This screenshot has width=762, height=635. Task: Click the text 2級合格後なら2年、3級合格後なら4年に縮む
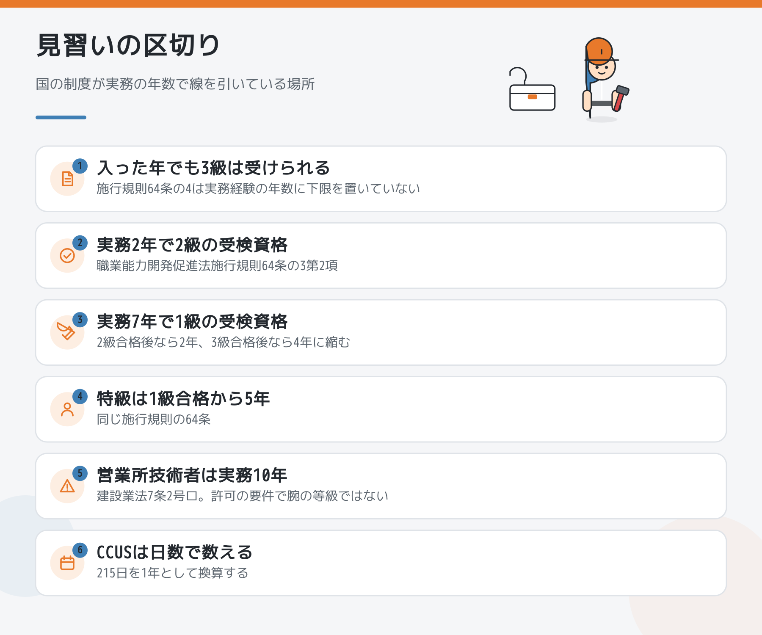(x=224, y=342)
